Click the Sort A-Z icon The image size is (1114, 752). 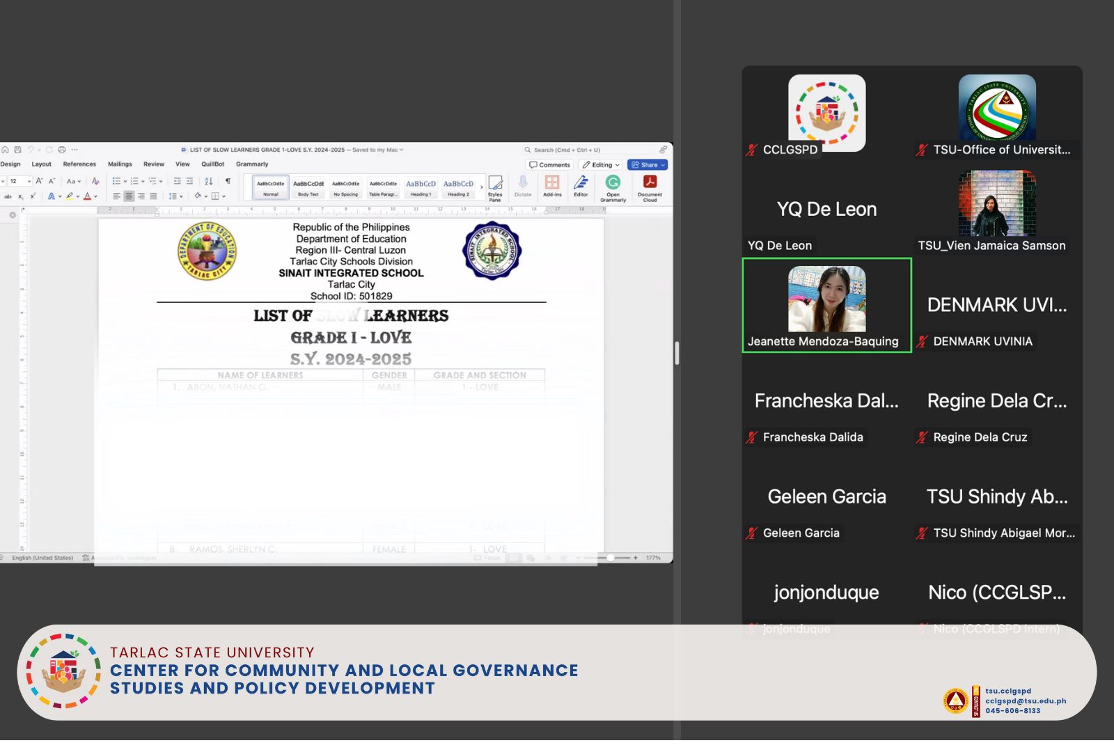click(x=208, y=181)
